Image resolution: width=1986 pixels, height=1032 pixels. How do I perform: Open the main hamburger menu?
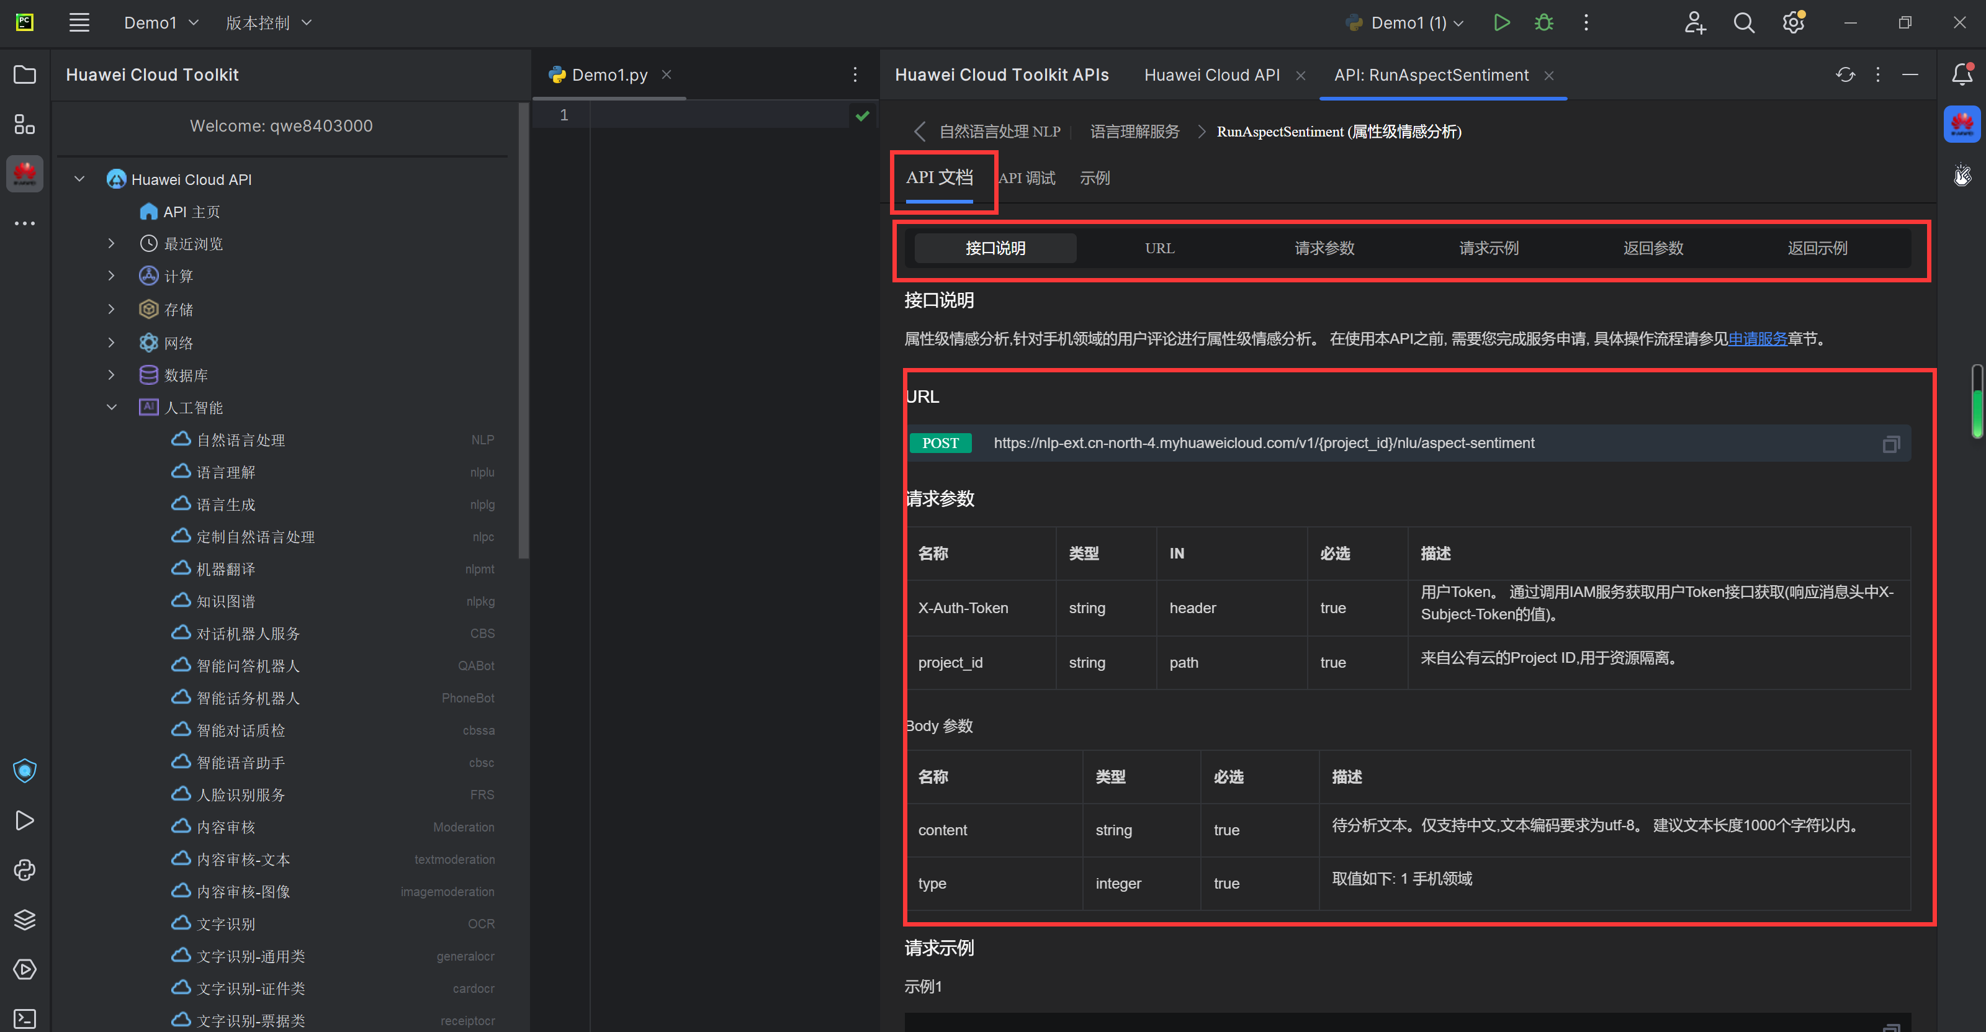pyautogui.click(x=79, y=22)
